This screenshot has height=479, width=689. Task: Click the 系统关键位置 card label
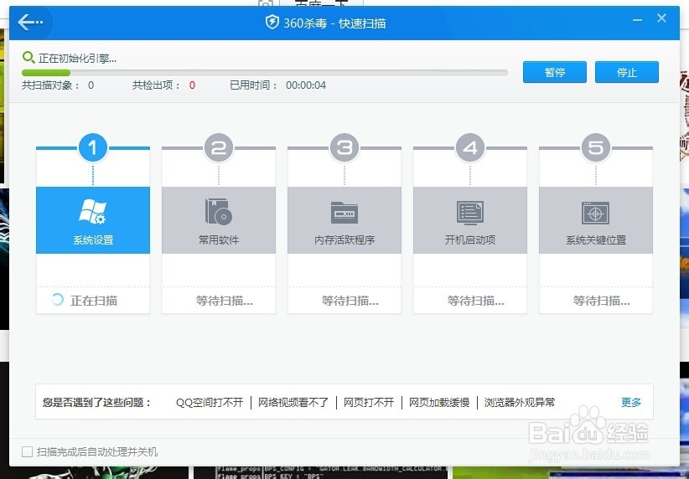click(596, 239)
